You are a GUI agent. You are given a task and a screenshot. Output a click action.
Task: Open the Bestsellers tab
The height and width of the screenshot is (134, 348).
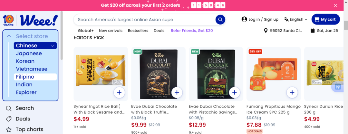[x=138, y=31]
